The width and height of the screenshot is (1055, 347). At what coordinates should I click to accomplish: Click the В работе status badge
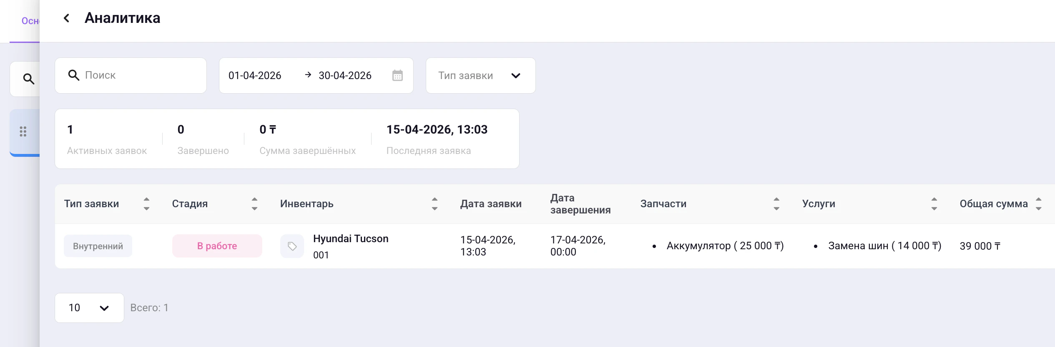click(x=217, y=246)
